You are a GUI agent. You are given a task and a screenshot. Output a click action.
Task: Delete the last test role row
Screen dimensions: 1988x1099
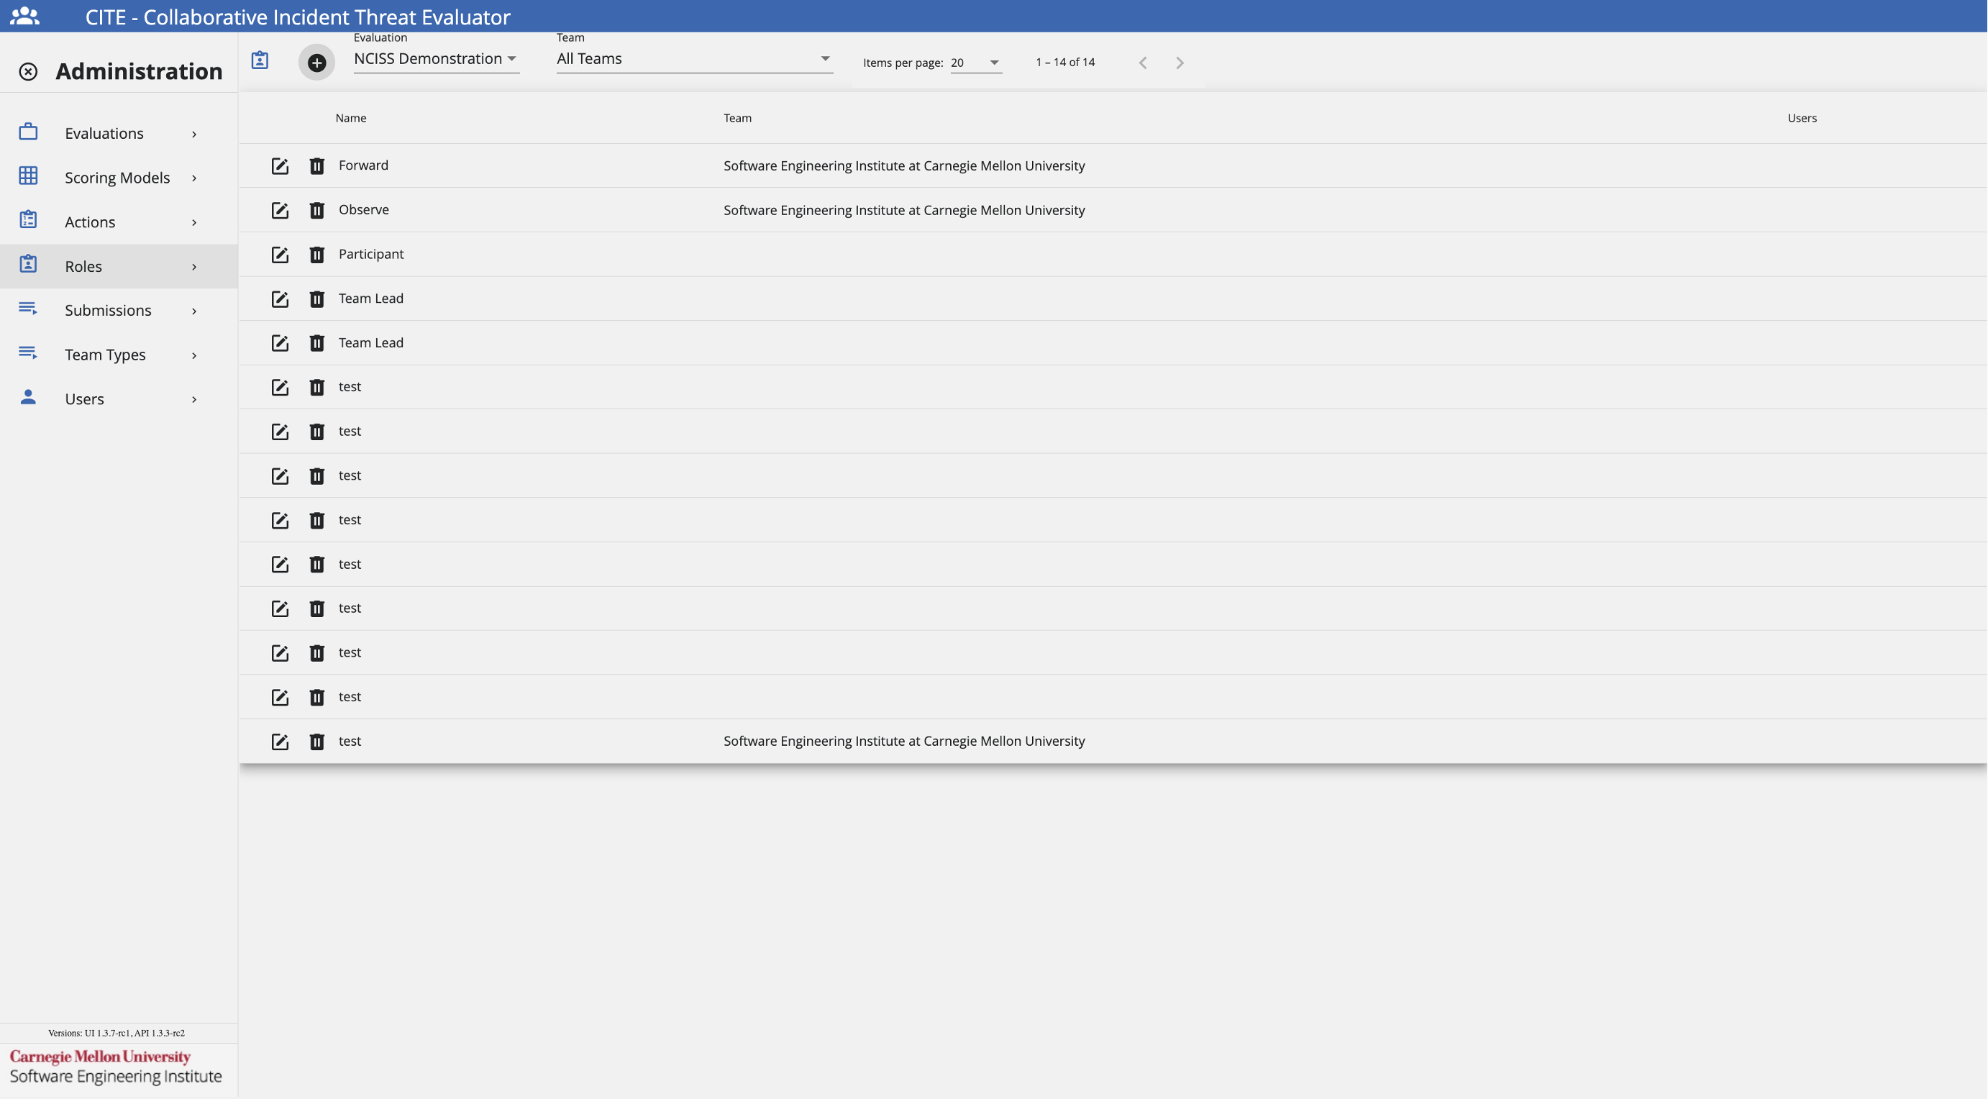tap(316, 742)
